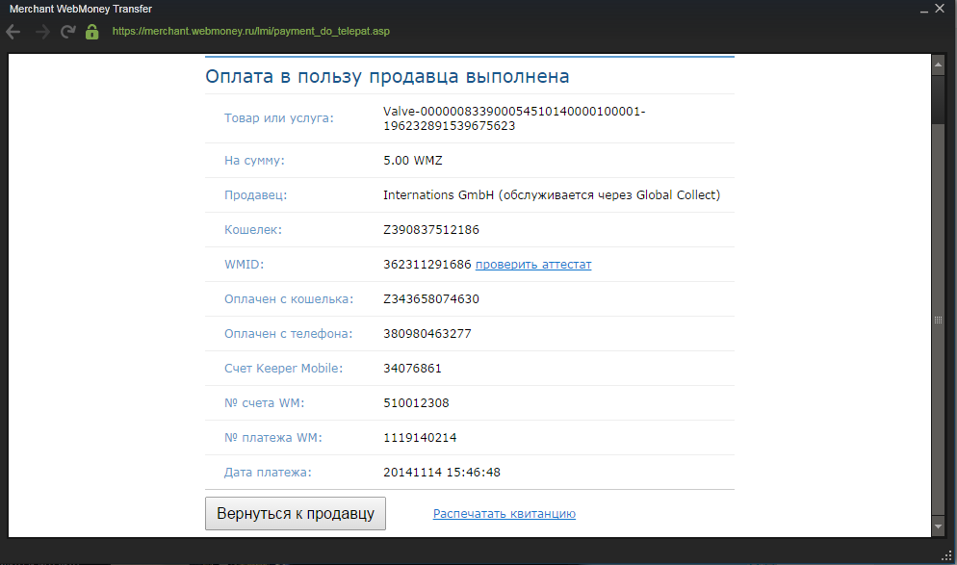Viewport: 957px width, 565px height.
Task: Click the '№ платежа WM:' label
Action: tap(272, 438)
